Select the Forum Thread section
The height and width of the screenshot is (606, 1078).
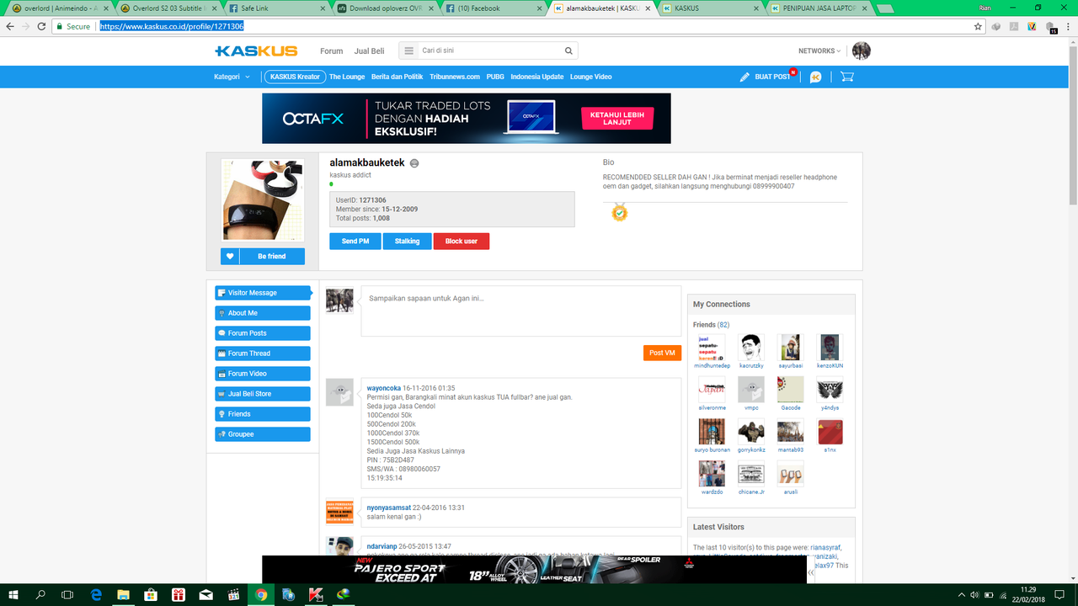tap(263, 353)
